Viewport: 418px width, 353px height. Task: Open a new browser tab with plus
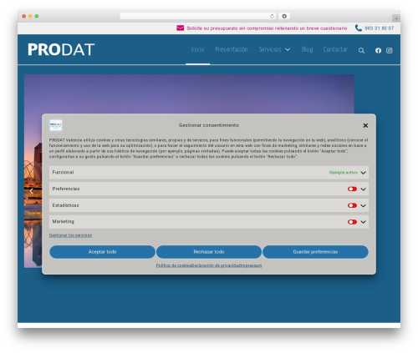(x=396, y=18)
